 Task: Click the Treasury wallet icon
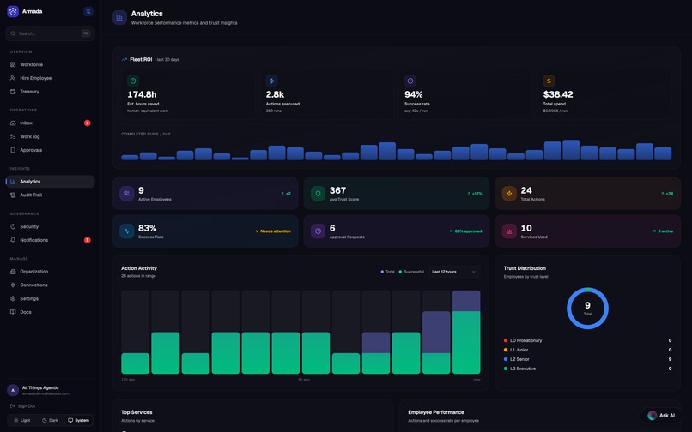click(13, 92)
